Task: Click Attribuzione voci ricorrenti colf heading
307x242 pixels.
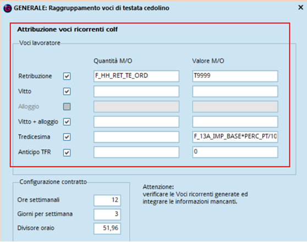Action: pyautogui.click(x=67, y=29)
